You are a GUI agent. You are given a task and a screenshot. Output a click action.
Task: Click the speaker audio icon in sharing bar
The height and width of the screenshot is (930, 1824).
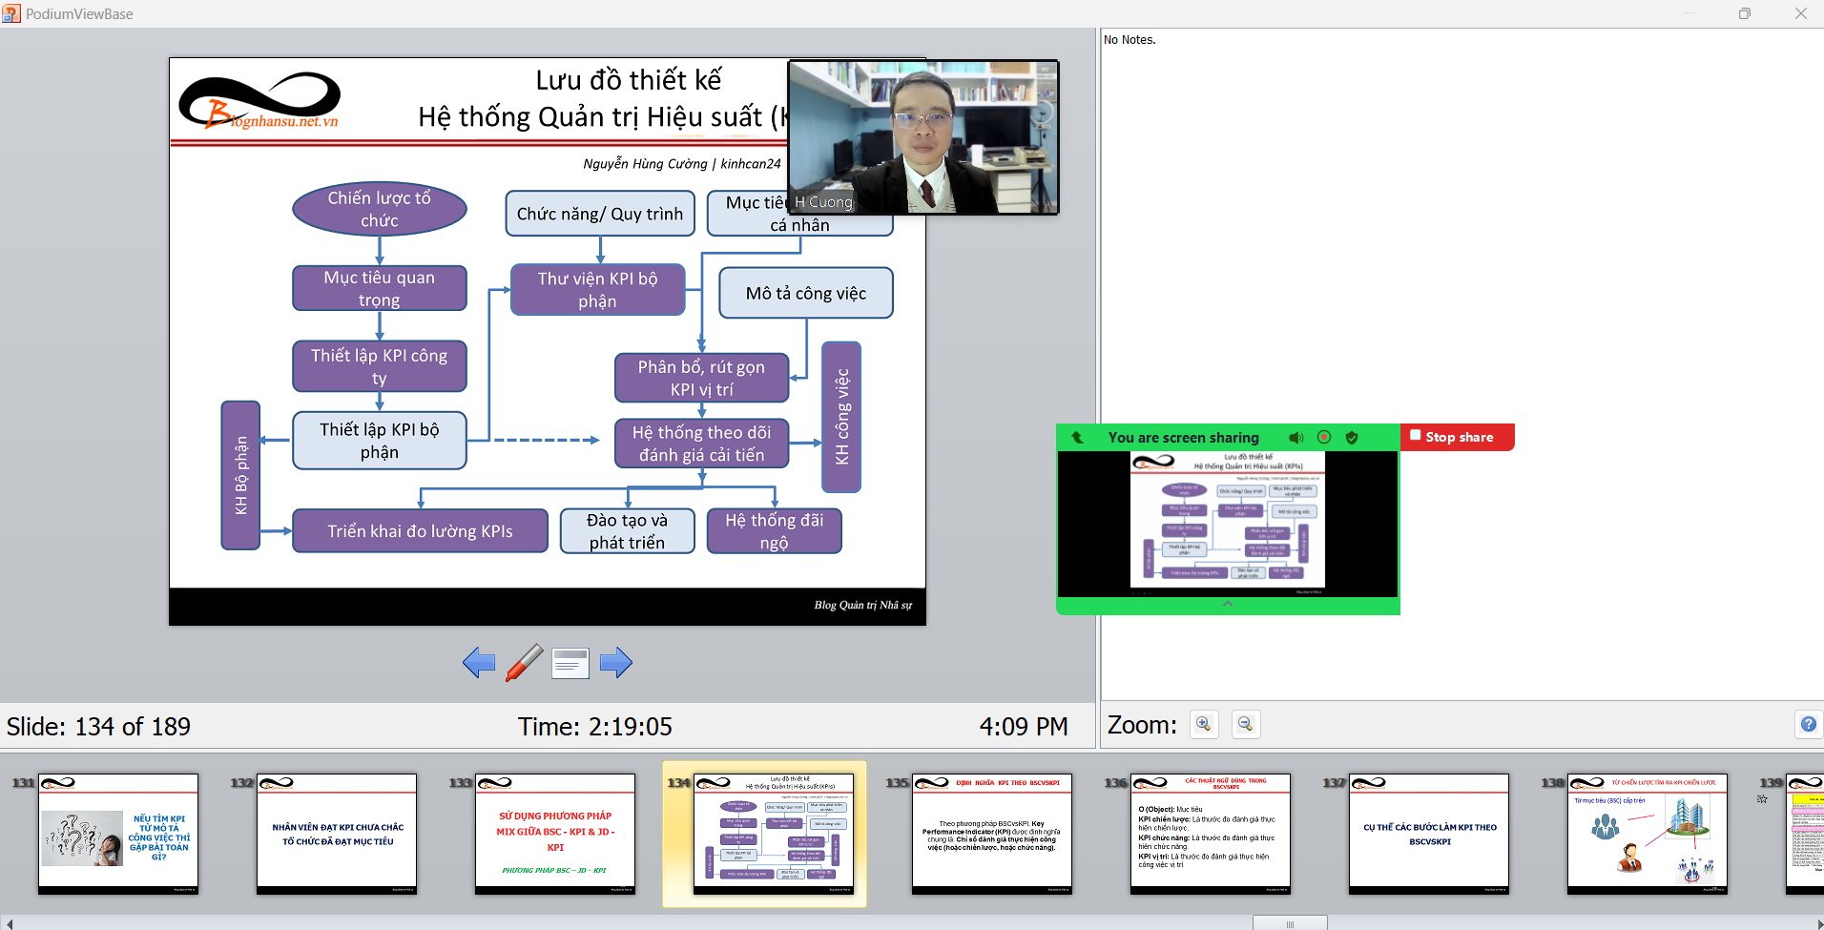click(1295, 438)
